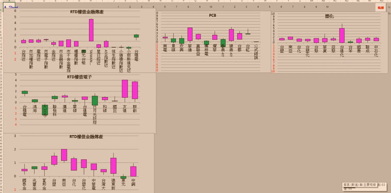Click the 星日經近 candlestick bar
The image size is (391, 193).
(99, 46)
